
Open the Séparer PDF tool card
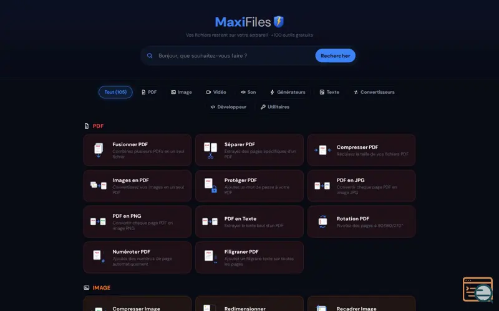(249, 150)
